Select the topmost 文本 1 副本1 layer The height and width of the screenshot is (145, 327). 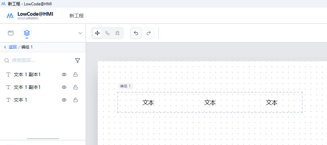43,75
